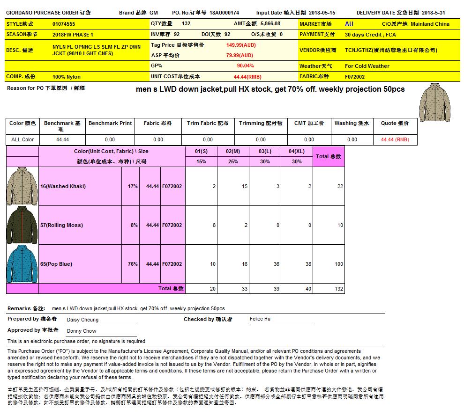Viewport: 464px width, 416px height.
Task: Select the FABRIC code F072002 in header
Action: tap(355, 77)
